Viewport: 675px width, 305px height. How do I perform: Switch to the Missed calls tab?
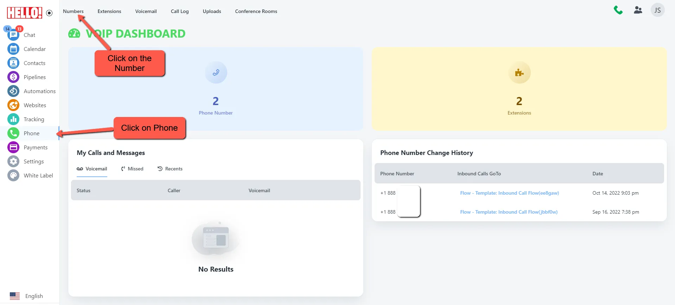[132, 169]
